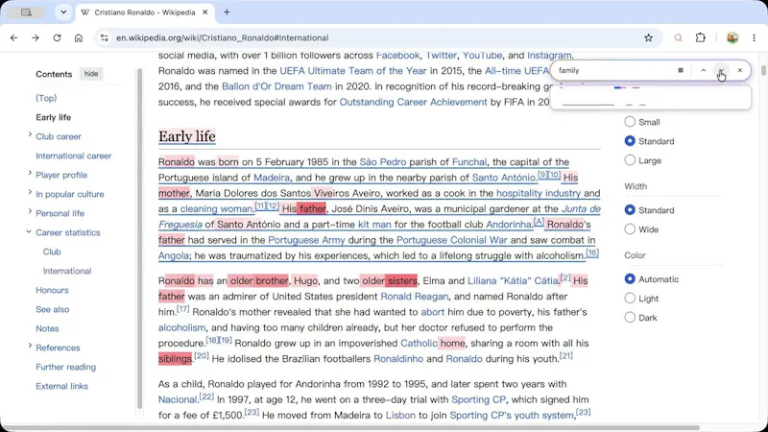Image resolution: width=768 pixels, height=432 pixels.
Task: Click the horizontal scrollbar at page bottom
Action: tap(350, 427)
